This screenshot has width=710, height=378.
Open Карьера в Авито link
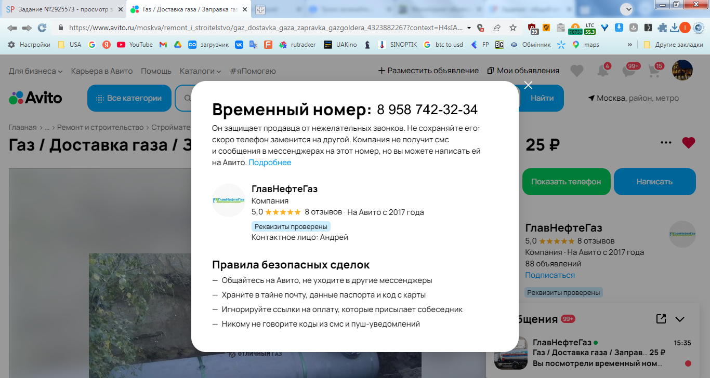[x=102, y=71]
